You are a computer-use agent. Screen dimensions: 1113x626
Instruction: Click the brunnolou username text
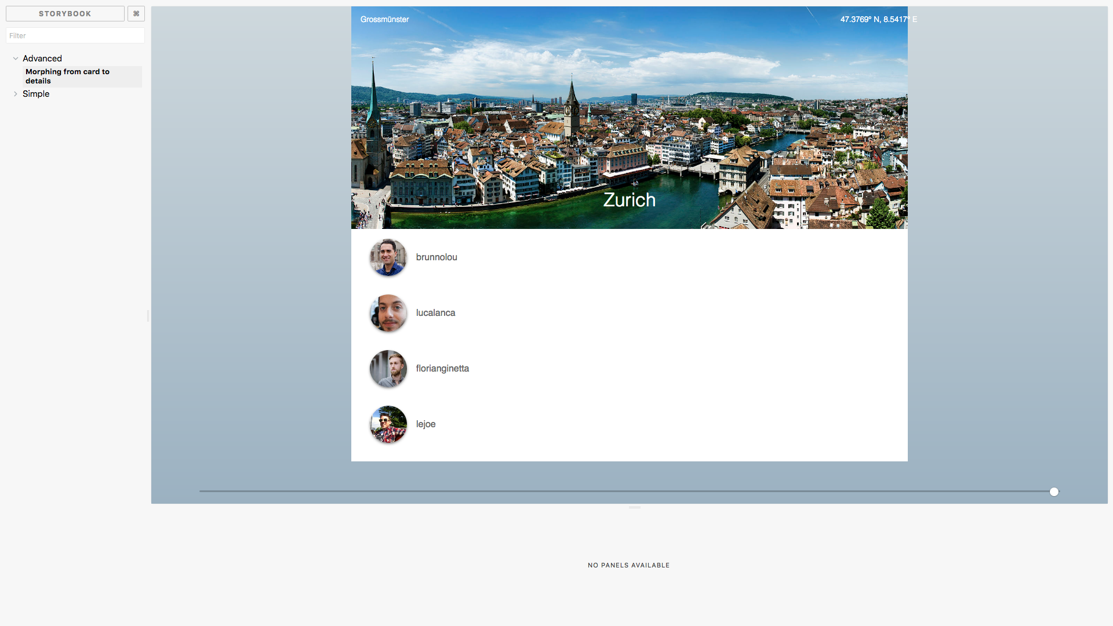[437, 257]
